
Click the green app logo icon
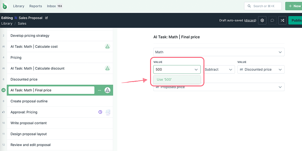[4, 6]
